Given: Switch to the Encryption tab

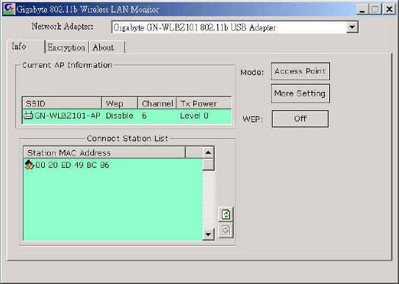Looking at the screenshot, I should pos(66,47).
